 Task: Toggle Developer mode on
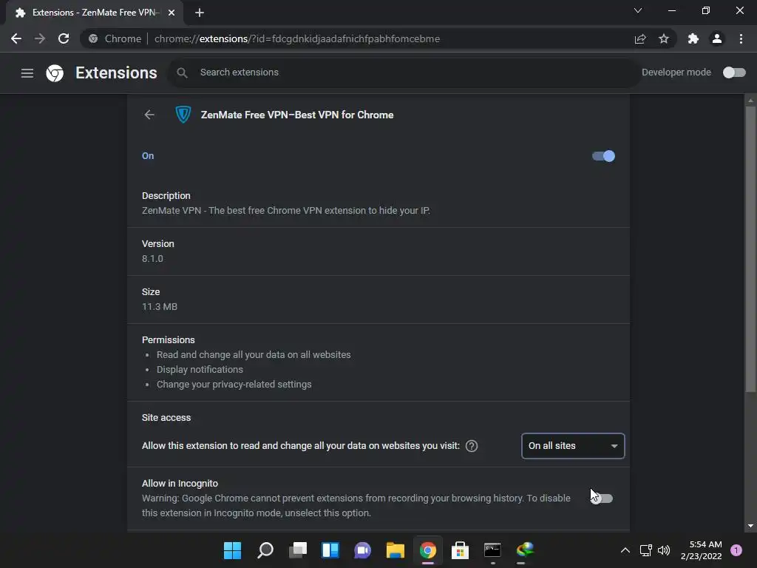click(734, 72)
